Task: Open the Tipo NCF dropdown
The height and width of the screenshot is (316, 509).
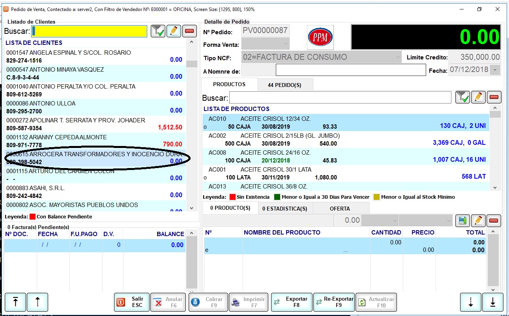Action: [398, 57]
